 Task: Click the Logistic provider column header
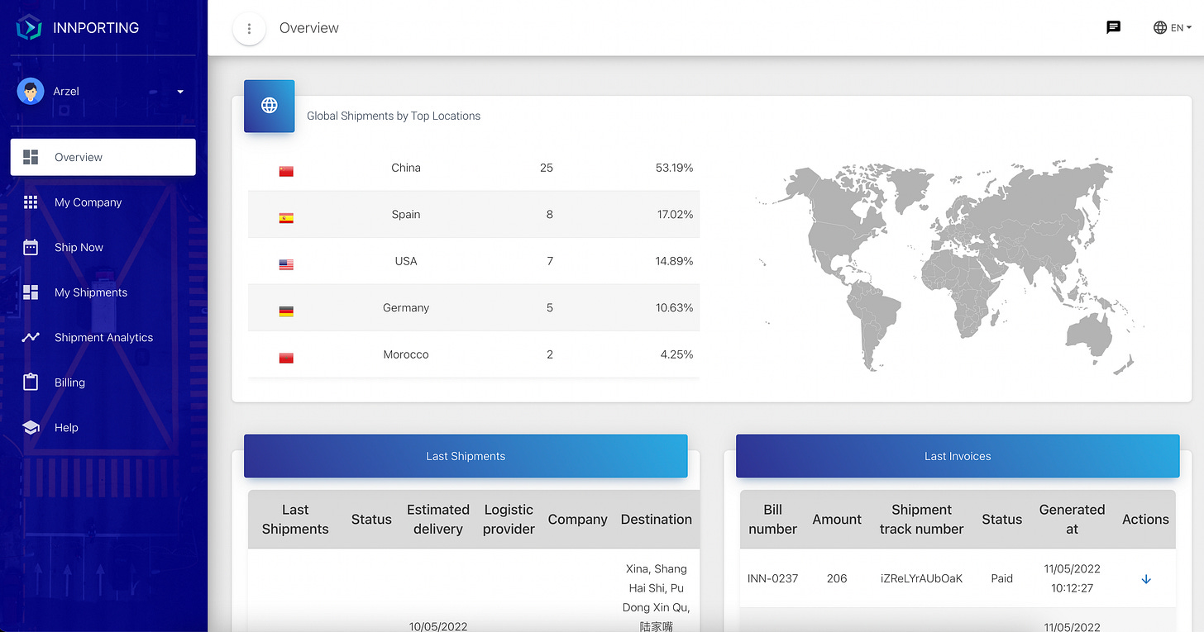click(509, 519)
